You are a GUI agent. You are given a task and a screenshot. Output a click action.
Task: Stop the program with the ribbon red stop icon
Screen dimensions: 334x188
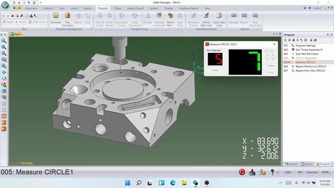pyautogui.click(x=13, y=16)
